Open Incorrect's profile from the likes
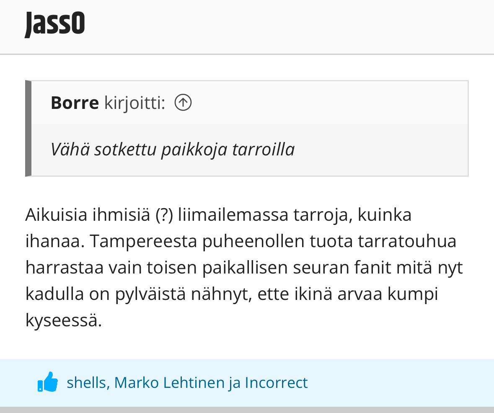 coord(276,382)
